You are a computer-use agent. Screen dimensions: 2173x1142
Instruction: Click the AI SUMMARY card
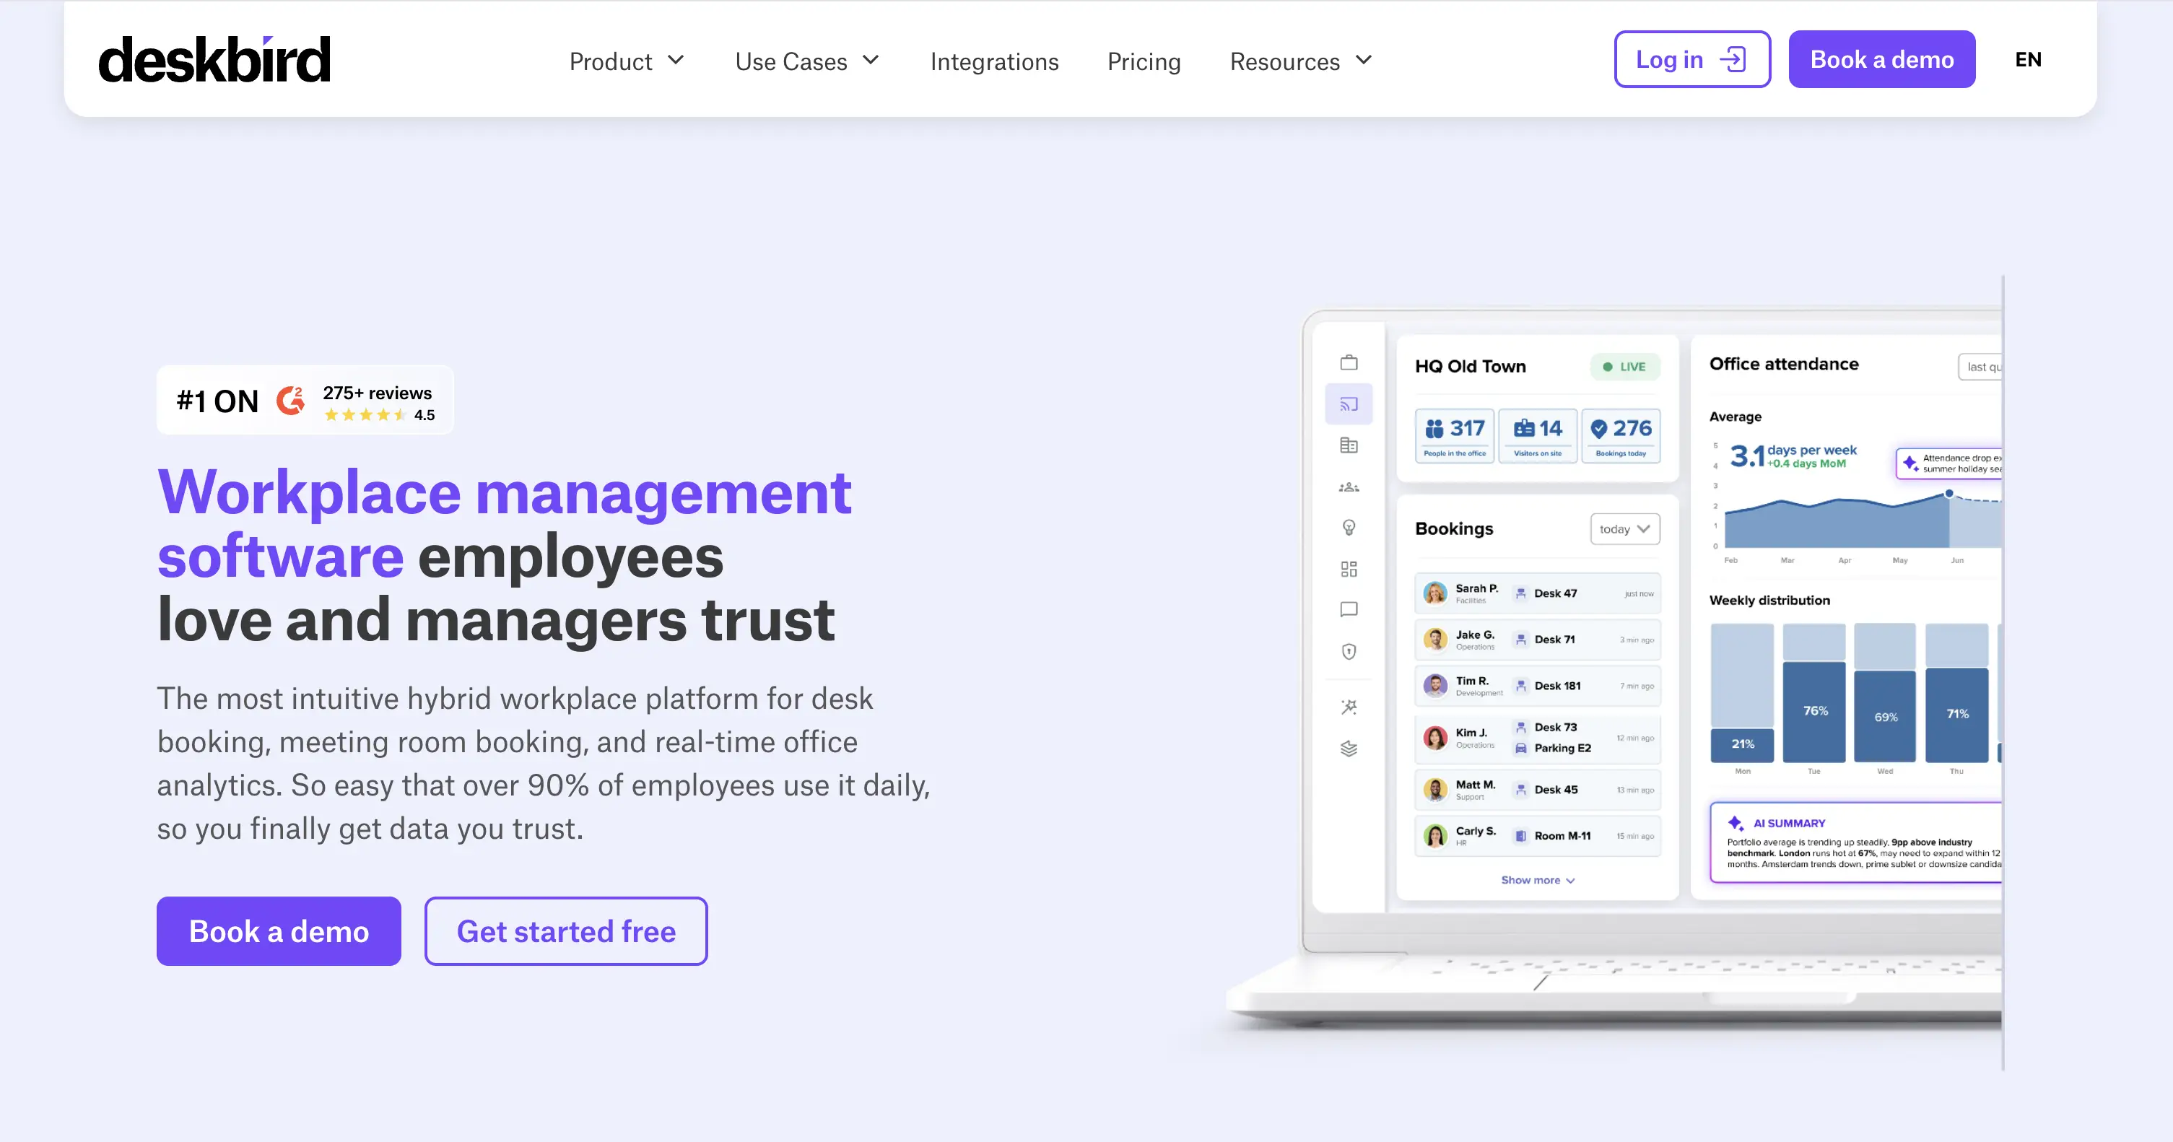click(1856, 842)
